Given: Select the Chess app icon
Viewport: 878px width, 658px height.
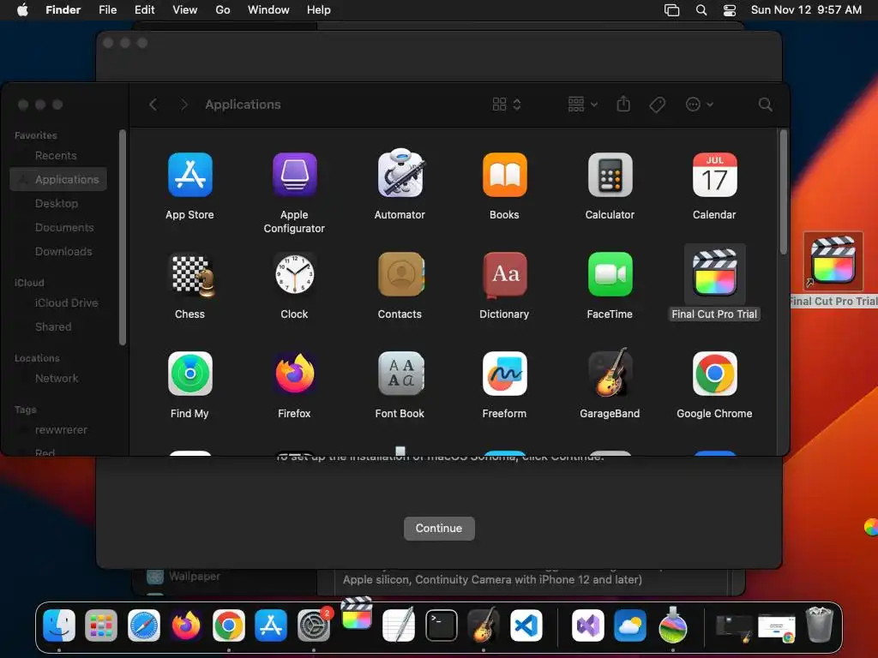Looking at the screenshot, I should coord(192,275).
